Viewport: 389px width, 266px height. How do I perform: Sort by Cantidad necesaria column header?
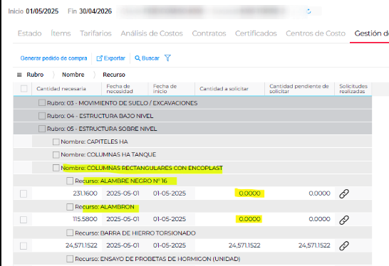pos(61,89)
